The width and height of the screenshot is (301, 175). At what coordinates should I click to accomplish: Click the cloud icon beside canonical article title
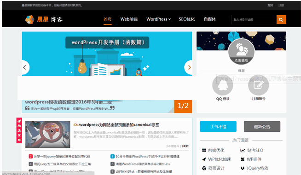pyautogui.click(x=76, y=125)
